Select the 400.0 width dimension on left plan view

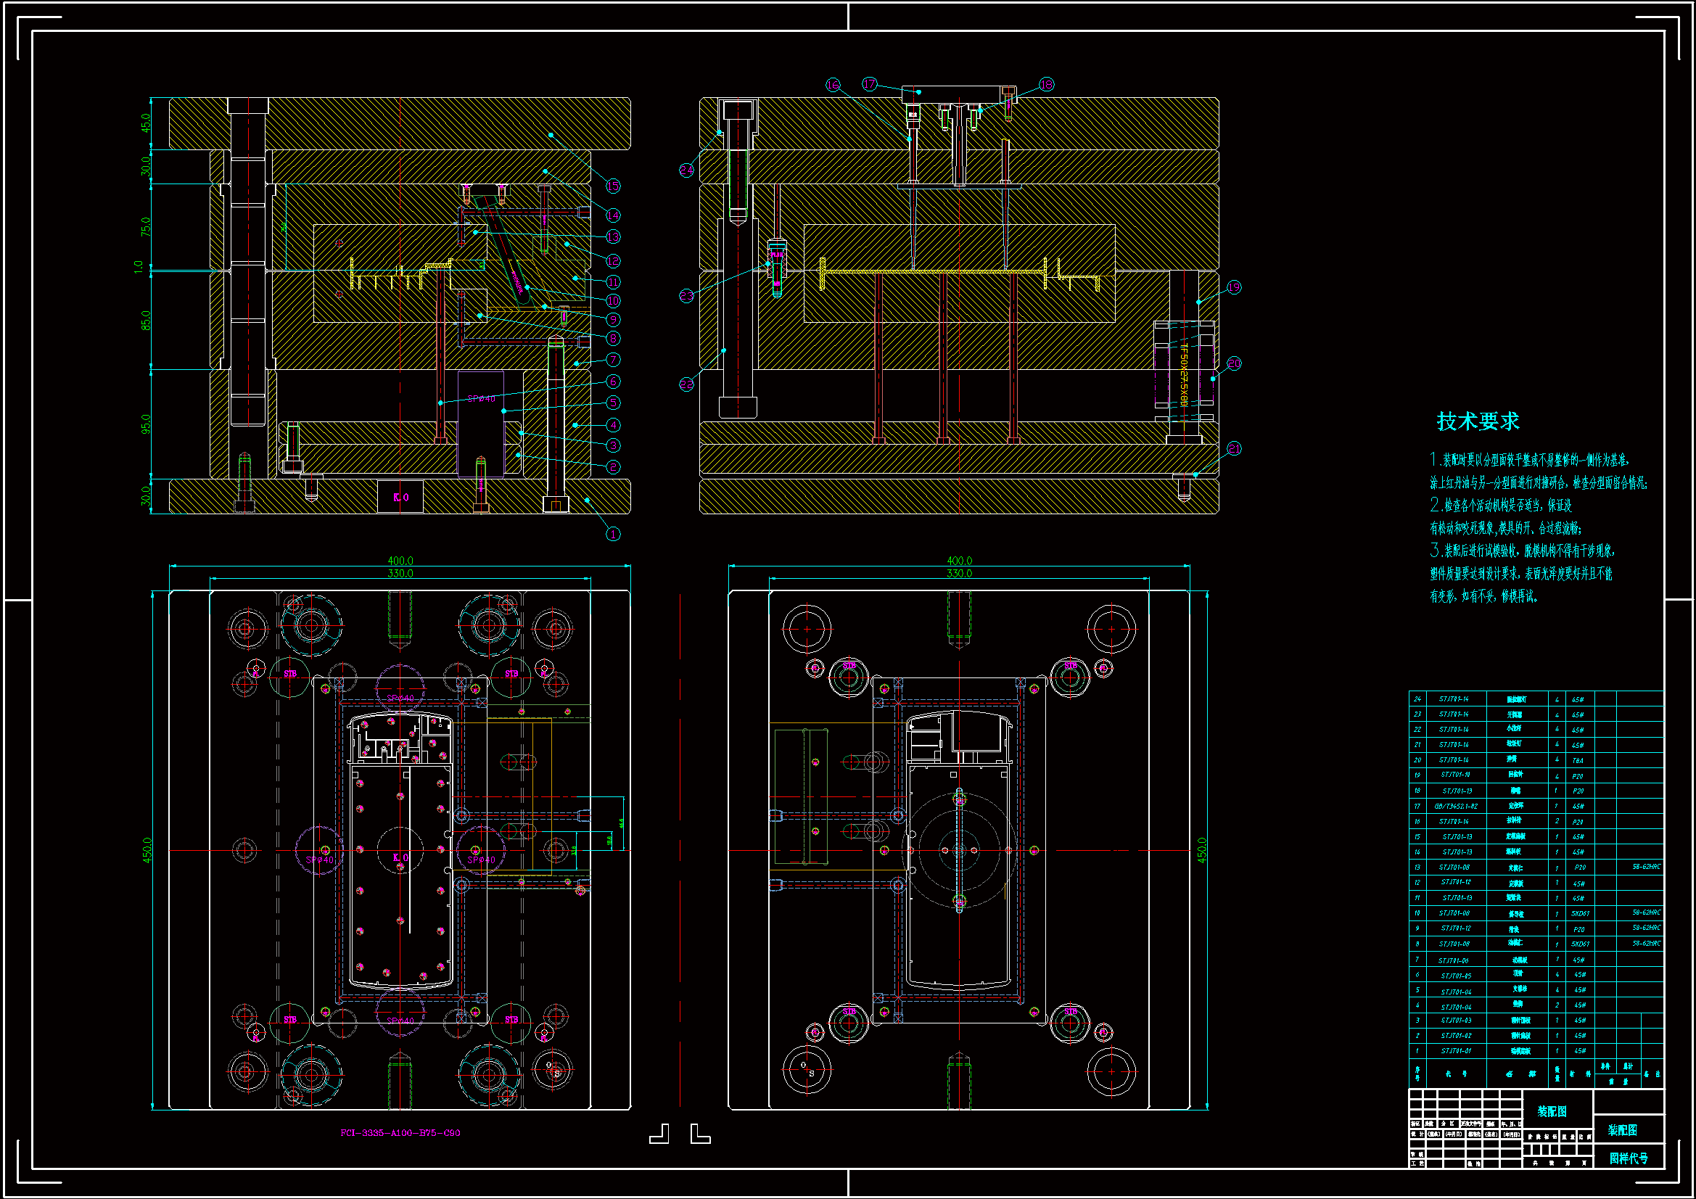[400, 561]
